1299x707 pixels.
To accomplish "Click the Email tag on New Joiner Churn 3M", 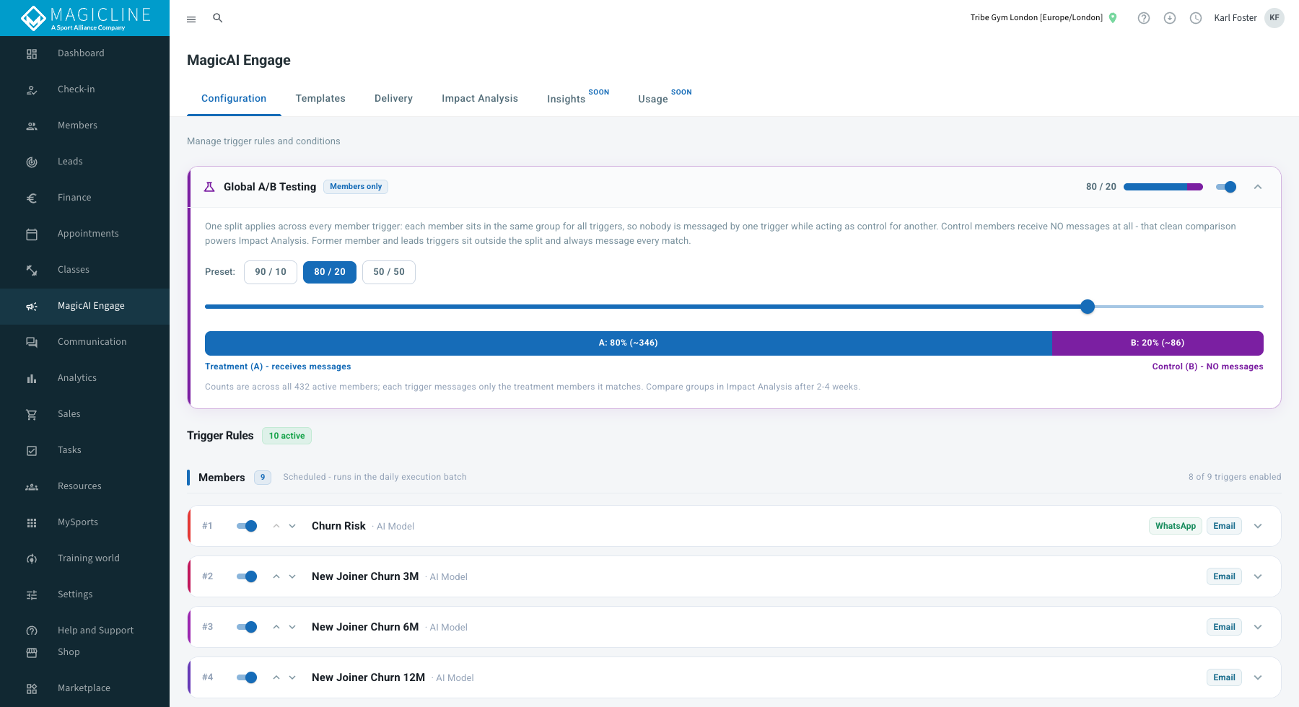I will pos(1224,576).
